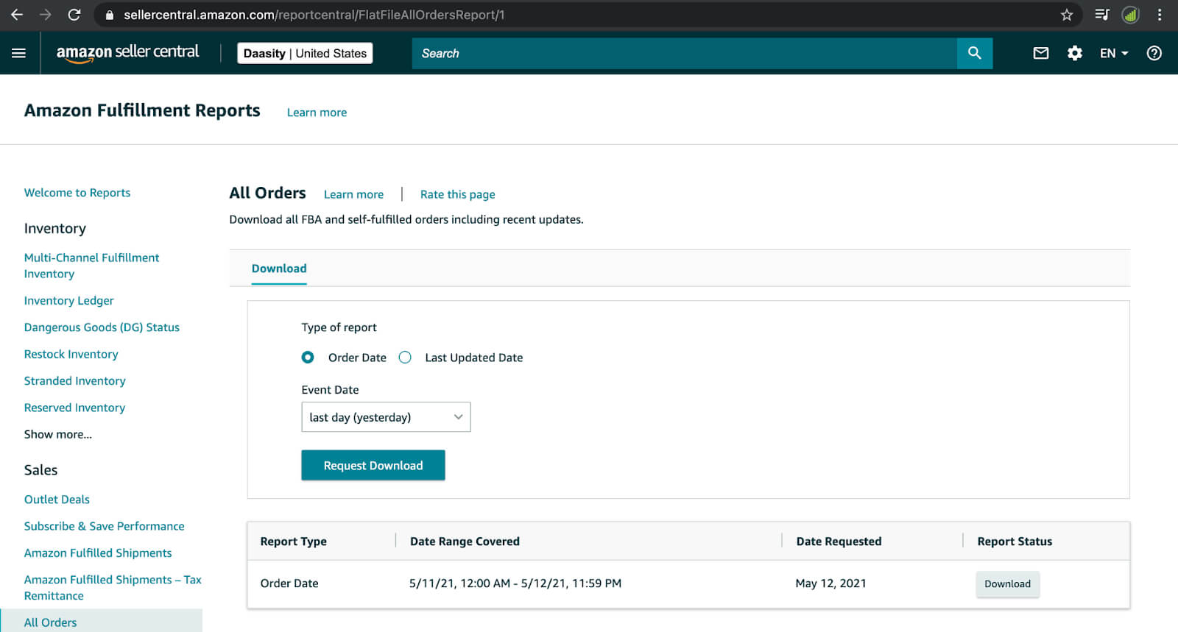Viewport: 1178px width, 632px height.
Task: Click the Date Range Covered column header
Action: point(465,542)
